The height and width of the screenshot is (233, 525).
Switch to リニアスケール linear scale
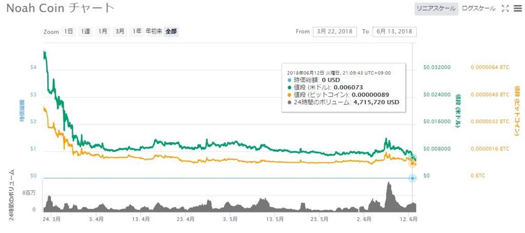pos(437,9)
